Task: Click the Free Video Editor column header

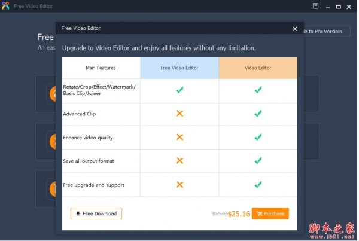Action: point(181,68)
